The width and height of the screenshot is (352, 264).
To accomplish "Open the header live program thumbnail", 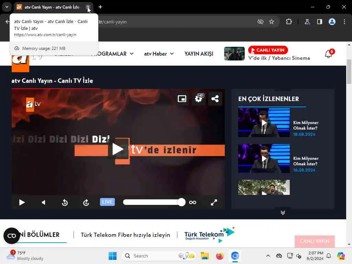I will pyautogui.click(x=234, y=53).
